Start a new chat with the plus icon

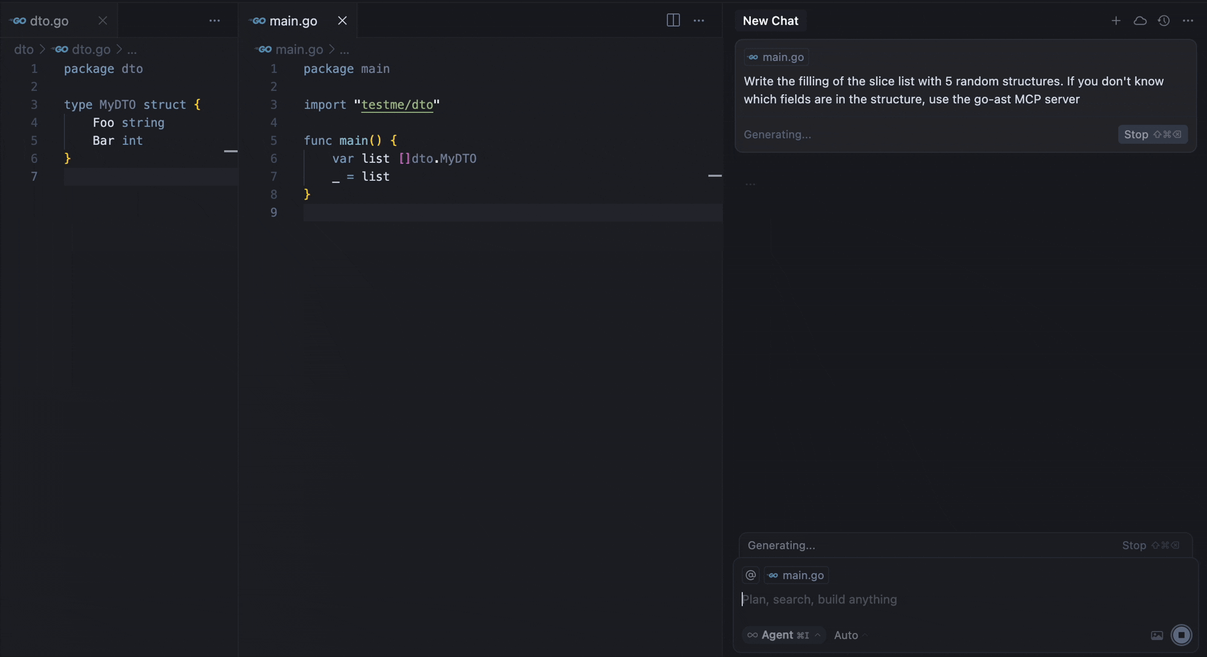(1116, 21)
